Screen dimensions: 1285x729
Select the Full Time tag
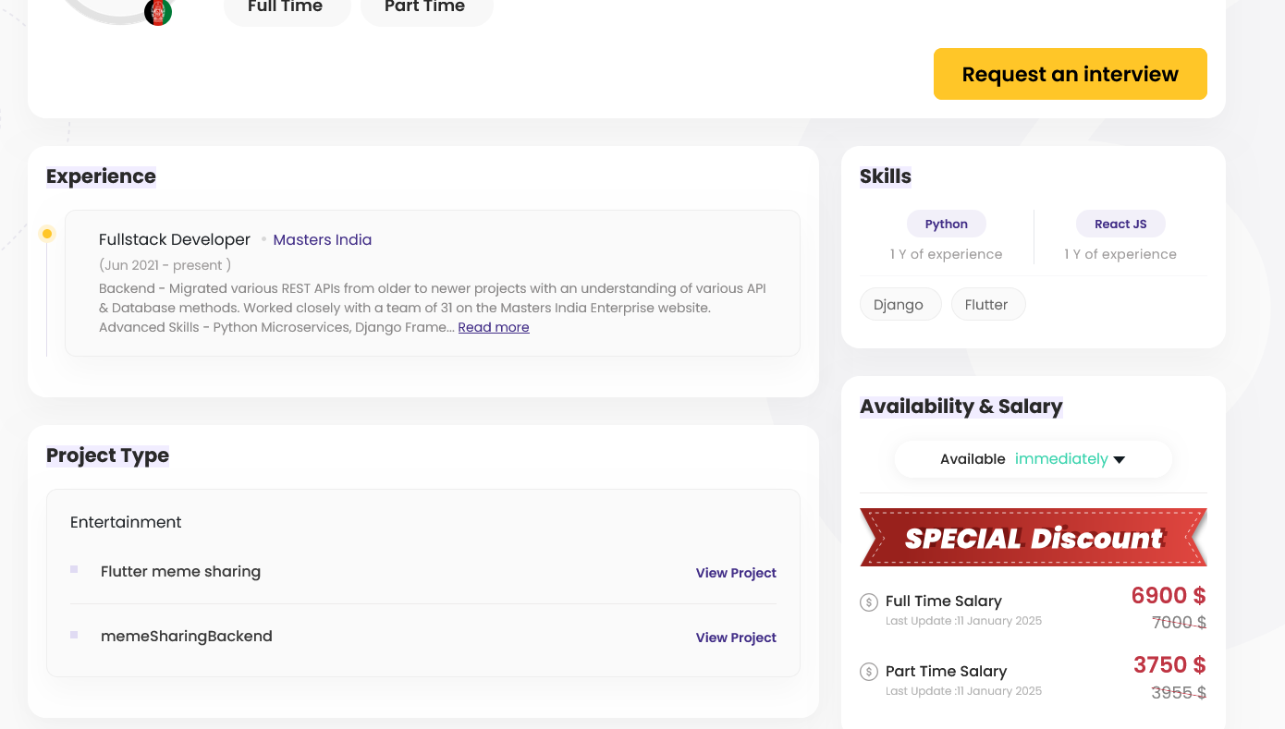(286, 8)
